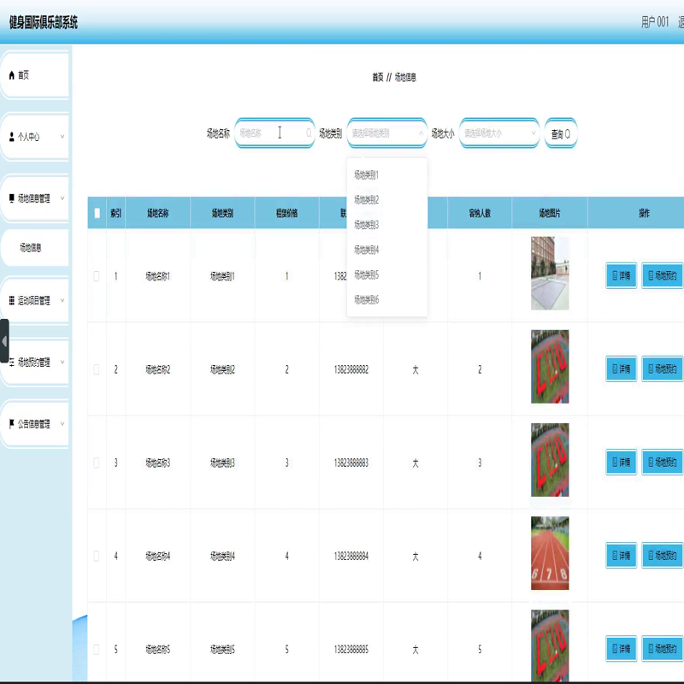Open the venue image of row 场地名称5
684x684 pixels.
click(x=550, y=646)
